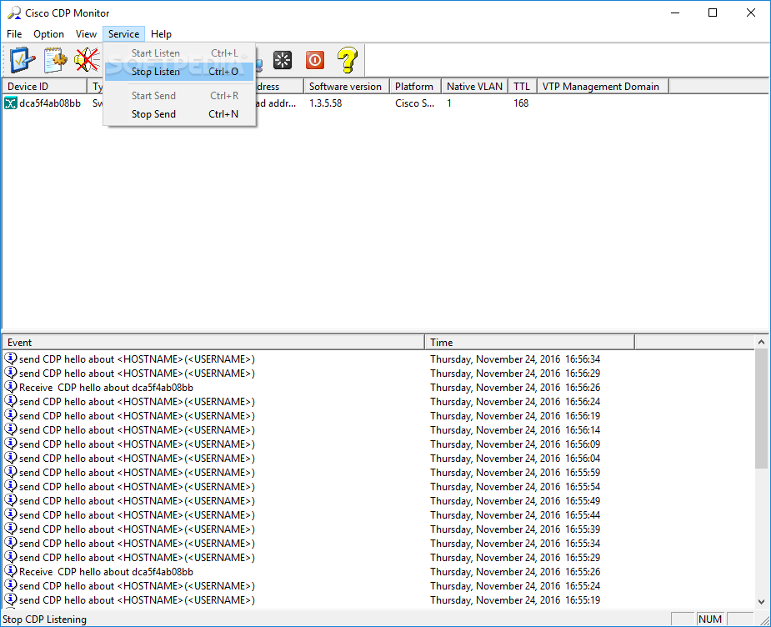
Task: Click info icon of 16:56:26 receive event
Action: pos(10,387)
